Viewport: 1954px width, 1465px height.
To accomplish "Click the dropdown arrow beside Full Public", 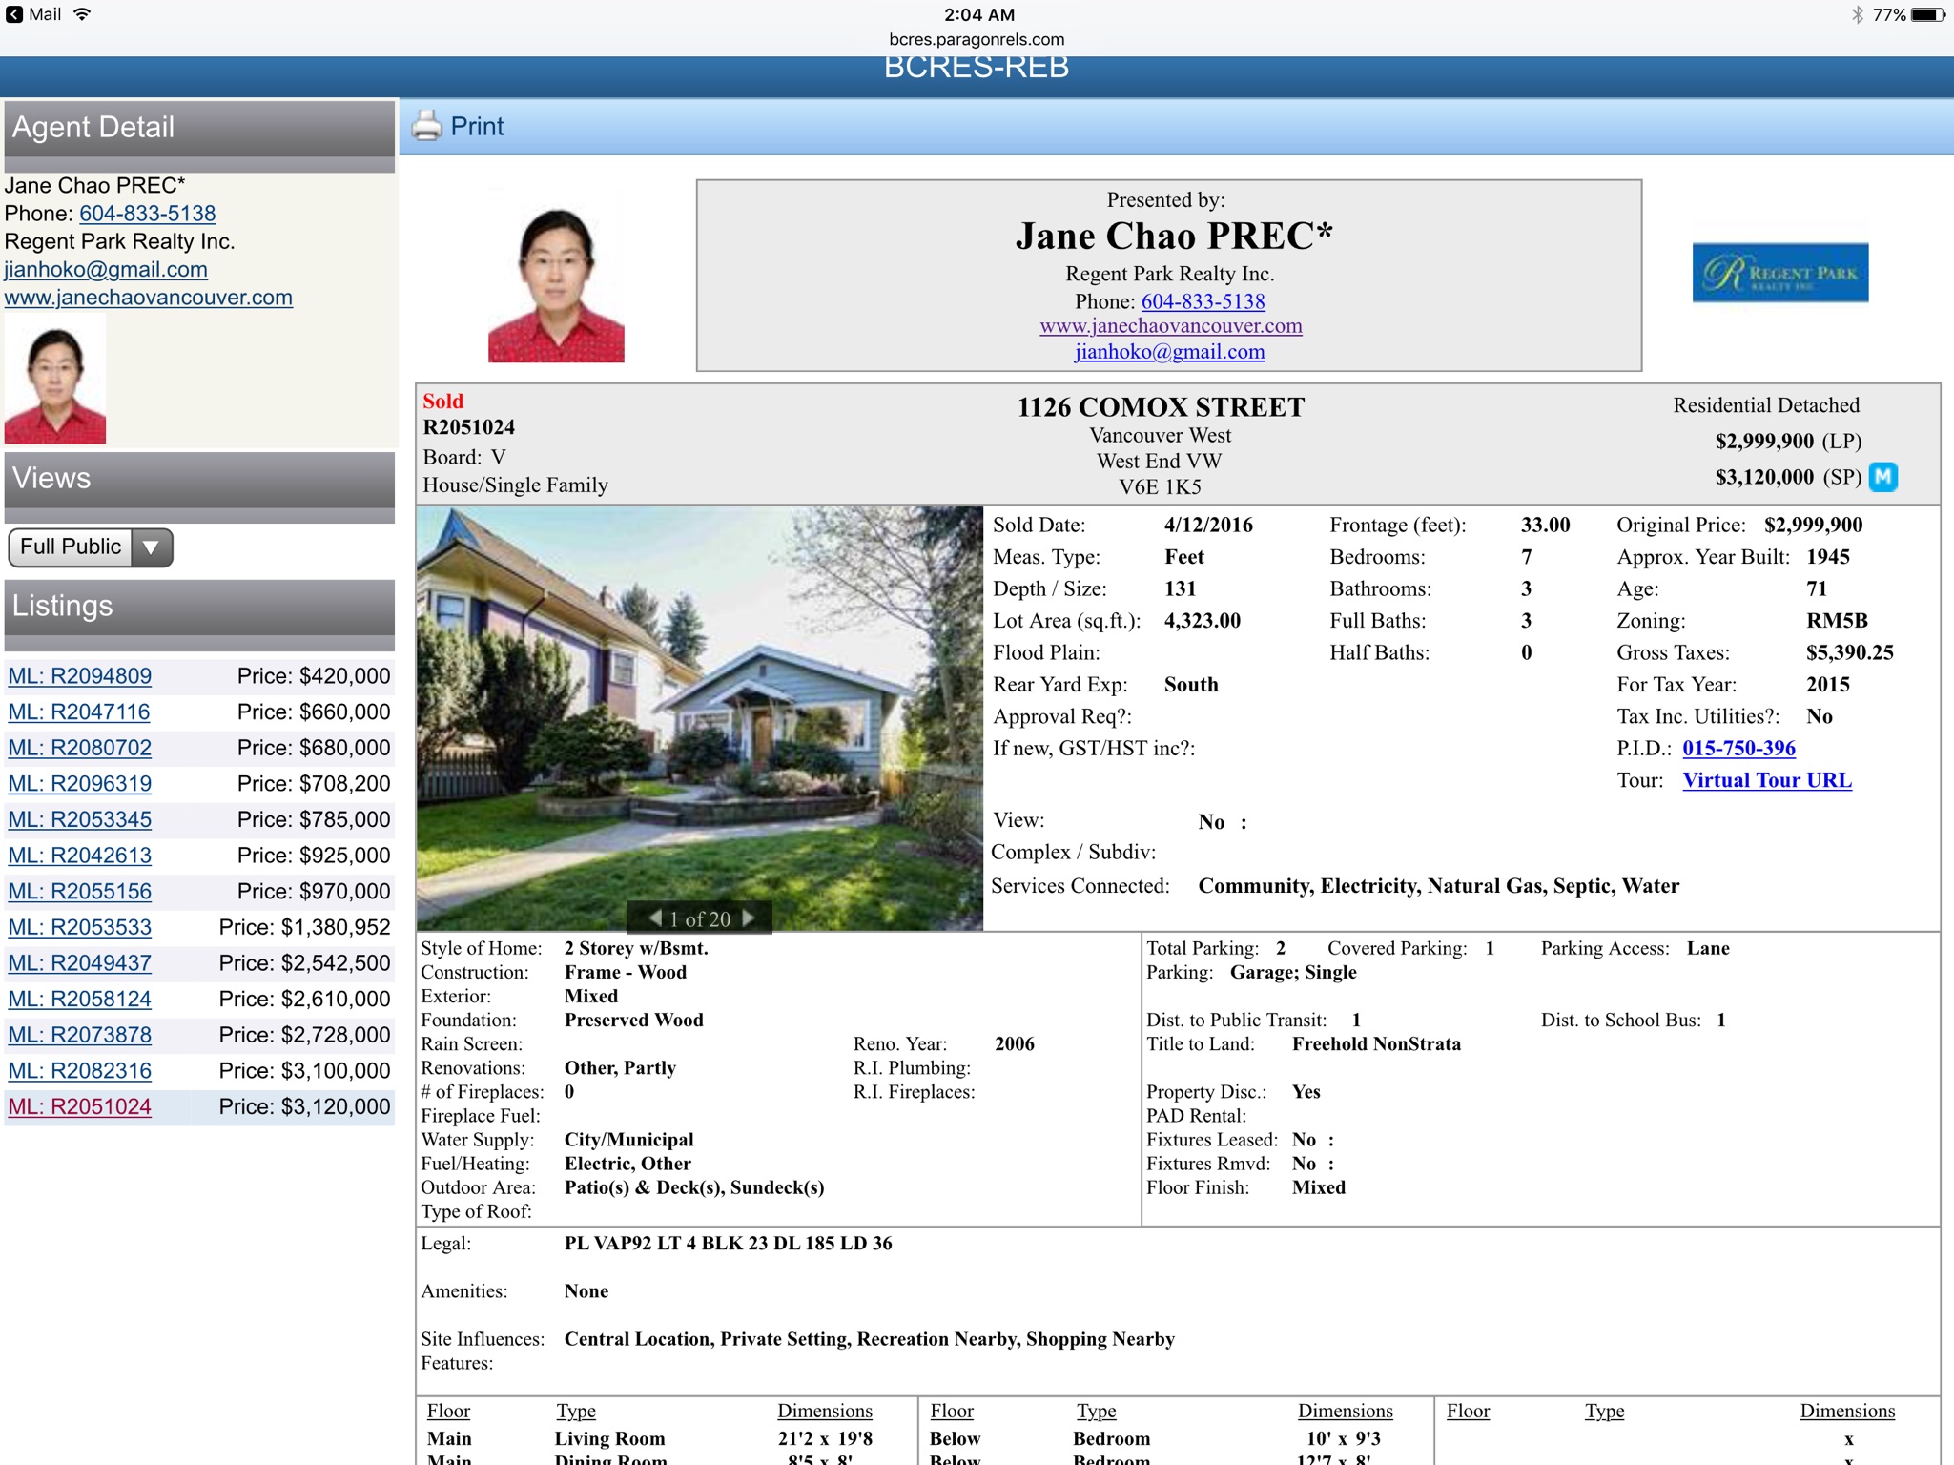I will [151, 547].
